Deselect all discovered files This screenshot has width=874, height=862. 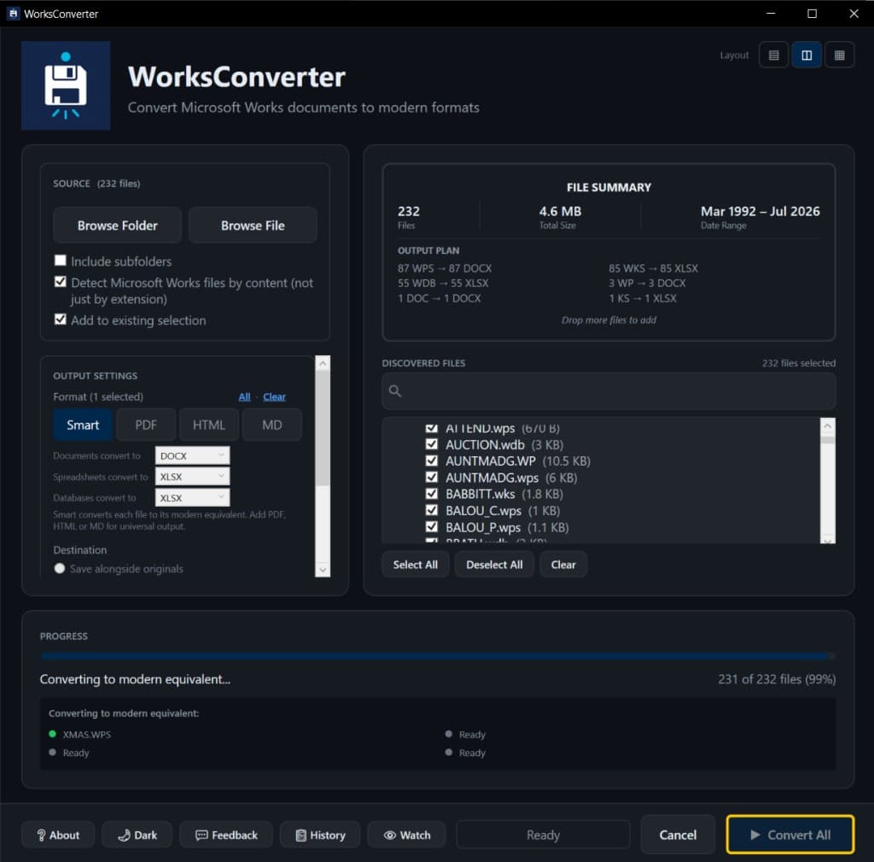[494, 565]
